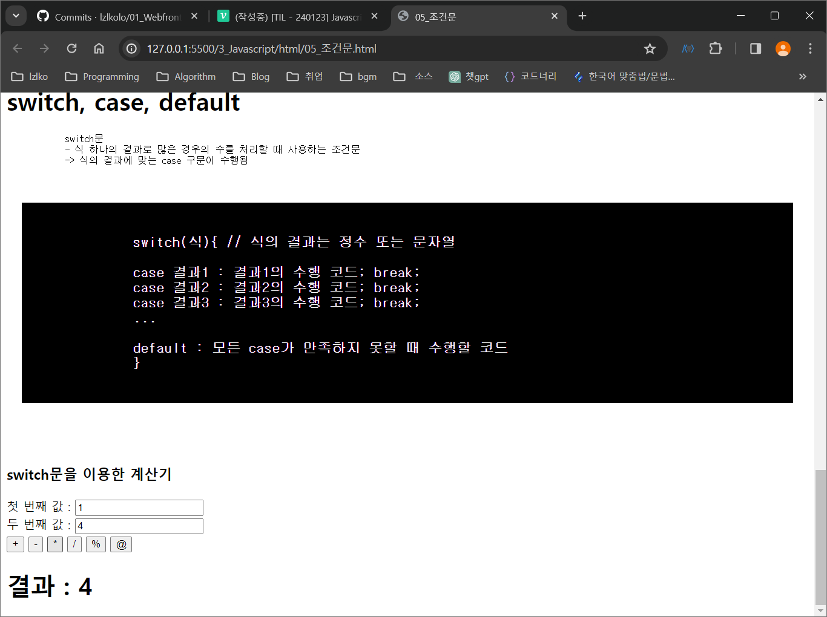The image size is (827, 617).
Task: Click the home icon in the toolbar
Action: pos(99,48)
